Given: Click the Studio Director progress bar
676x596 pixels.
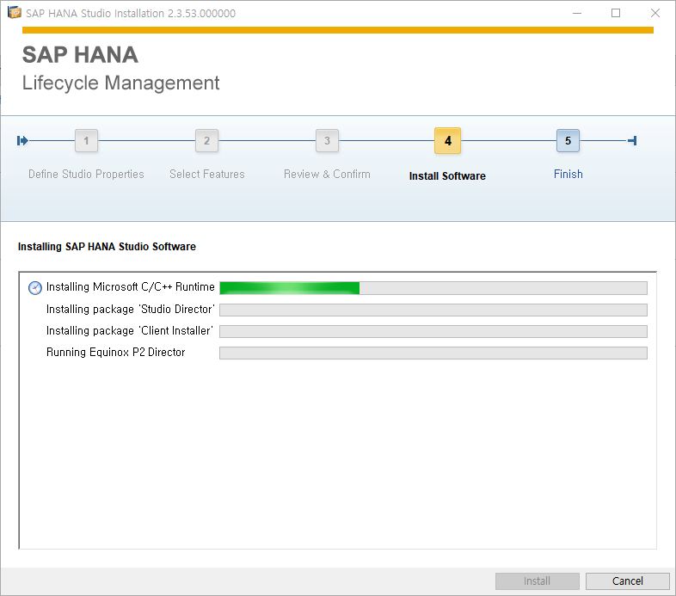Looking at the screenshot, I should [x=433, y=310].
